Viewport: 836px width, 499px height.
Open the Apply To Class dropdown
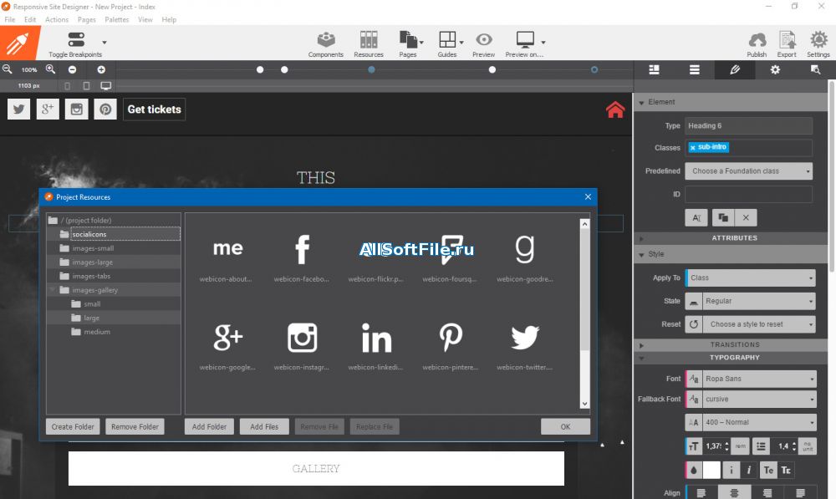pos(750,278)
